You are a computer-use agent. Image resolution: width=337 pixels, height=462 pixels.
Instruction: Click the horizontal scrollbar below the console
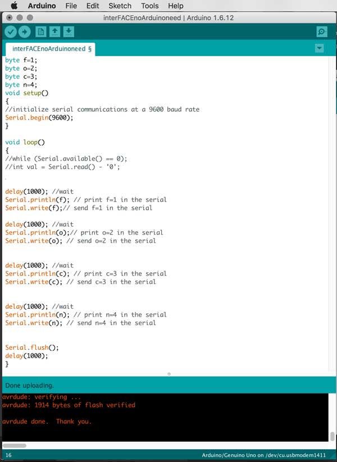coord(15,446)
